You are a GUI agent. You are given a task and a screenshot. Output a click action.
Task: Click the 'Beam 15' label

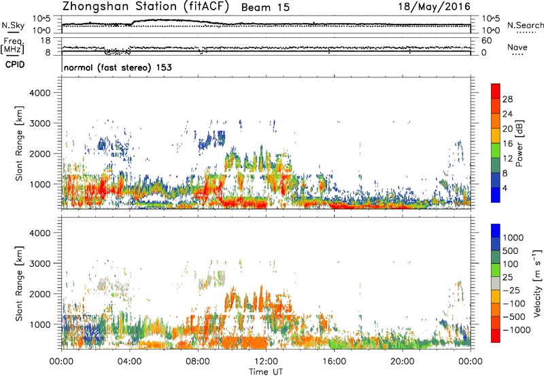point(265,7)
